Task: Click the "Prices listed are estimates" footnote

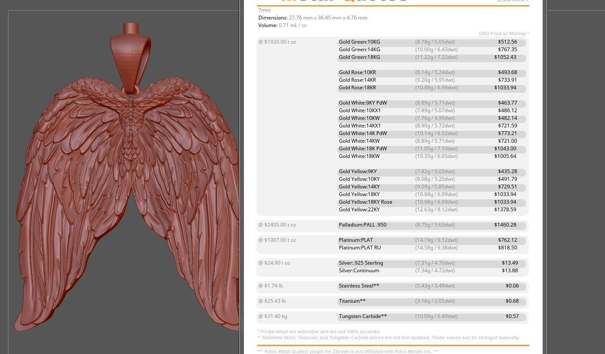Action: (x=319, y=332)
